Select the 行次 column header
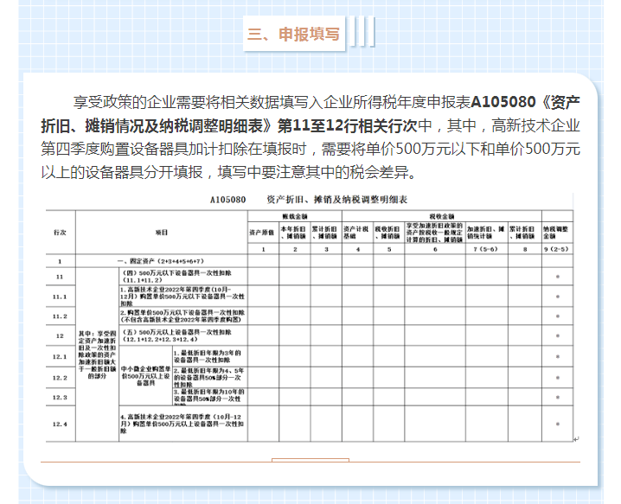The height and width of the screenshot is (504, 621). click(x=61, y=233)
